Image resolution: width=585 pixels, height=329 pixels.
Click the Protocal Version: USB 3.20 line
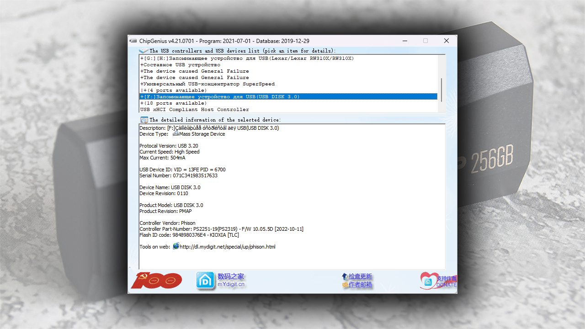(169, 146)
